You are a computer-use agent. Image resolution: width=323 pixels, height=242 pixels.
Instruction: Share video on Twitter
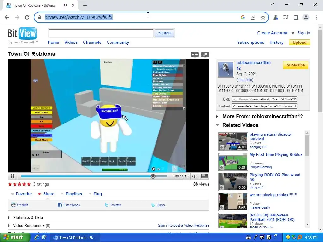[113, 205]
